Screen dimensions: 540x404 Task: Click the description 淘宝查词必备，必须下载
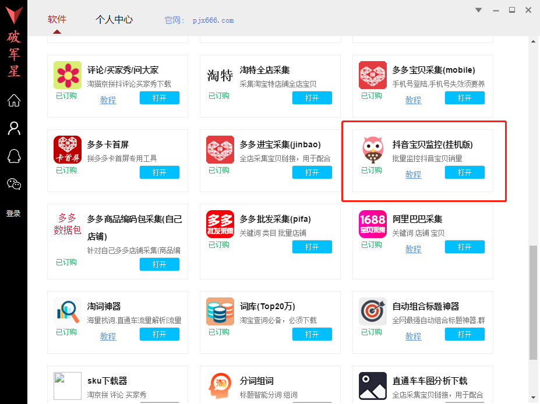(278, 320)
